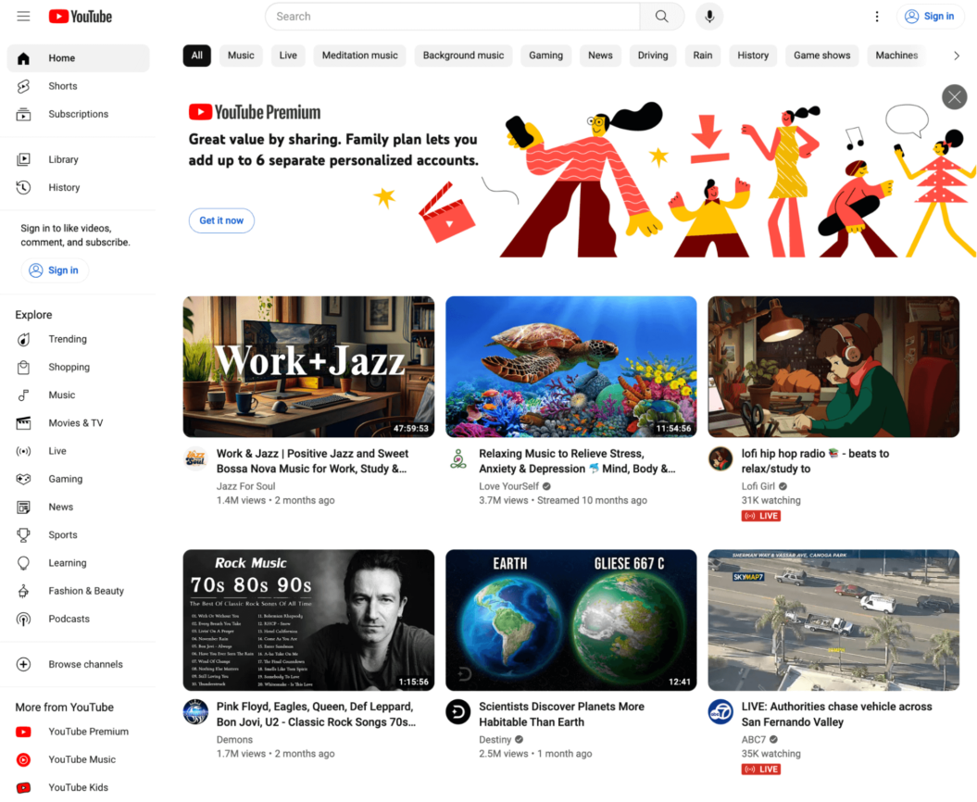Click Get it now button
Screen dimensions: 977x802
221,220
